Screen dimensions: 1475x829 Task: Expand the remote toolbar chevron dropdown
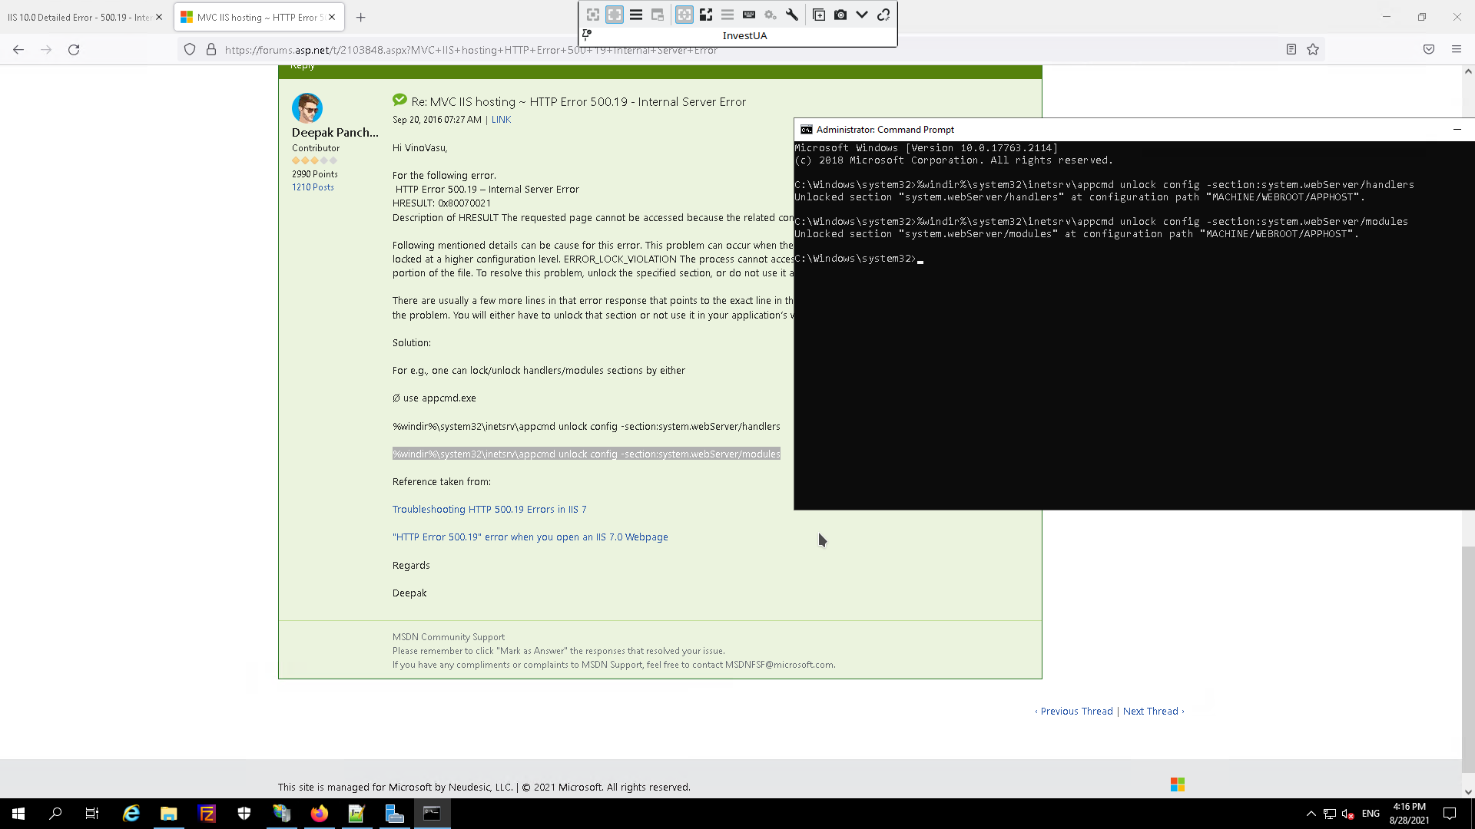[862, 15]
